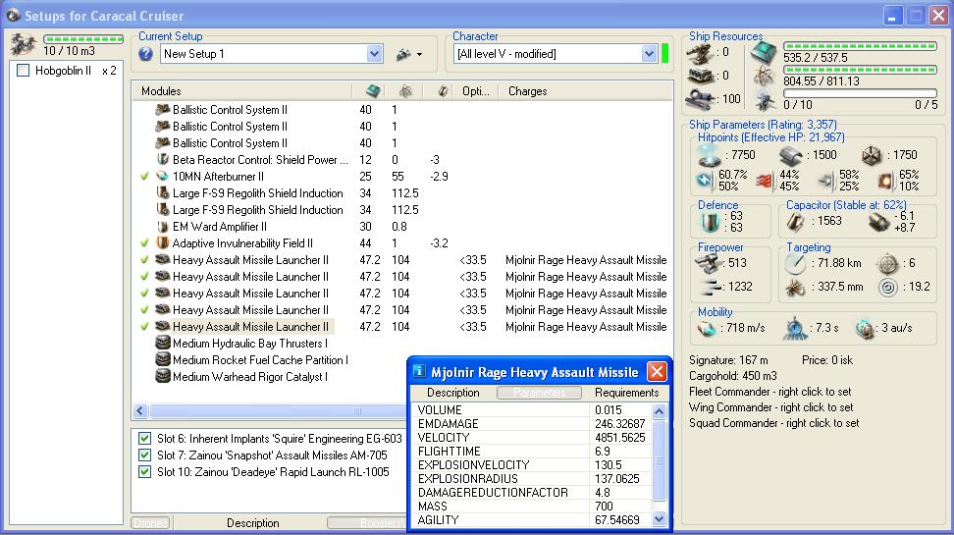The width and height of the screenshot is (954, 535).
Task: Open the Character selection dropdown
Action: pos(649,55)
